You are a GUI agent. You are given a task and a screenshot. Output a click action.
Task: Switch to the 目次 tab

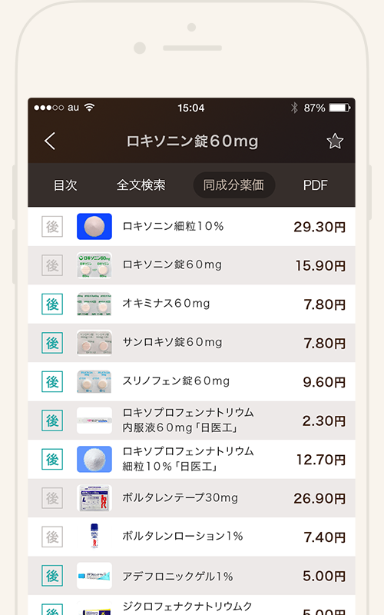pyautogui.click(x=65, y=184)
